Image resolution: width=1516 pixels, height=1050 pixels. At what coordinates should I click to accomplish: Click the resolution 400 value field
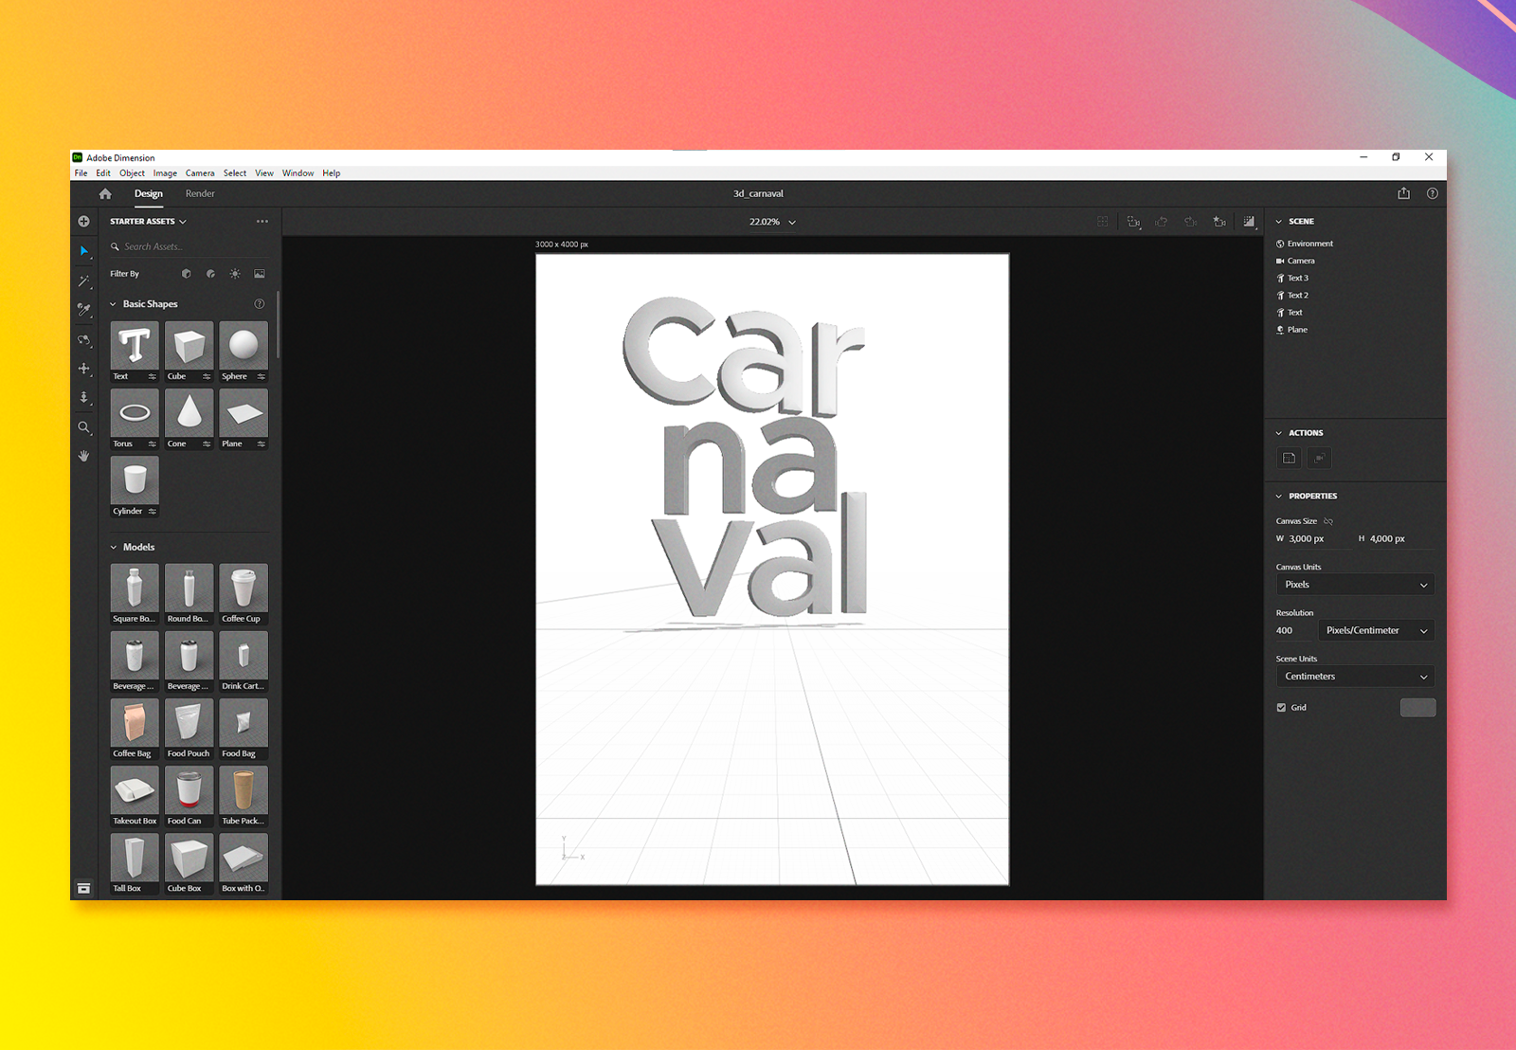click(1293, 631)
